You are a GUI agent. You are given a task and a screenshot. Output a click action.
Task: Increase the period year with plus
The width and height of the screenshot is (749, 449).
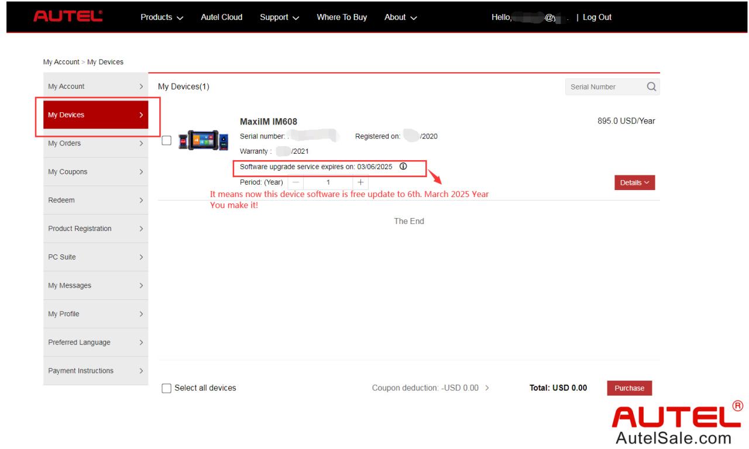[360, 182]
